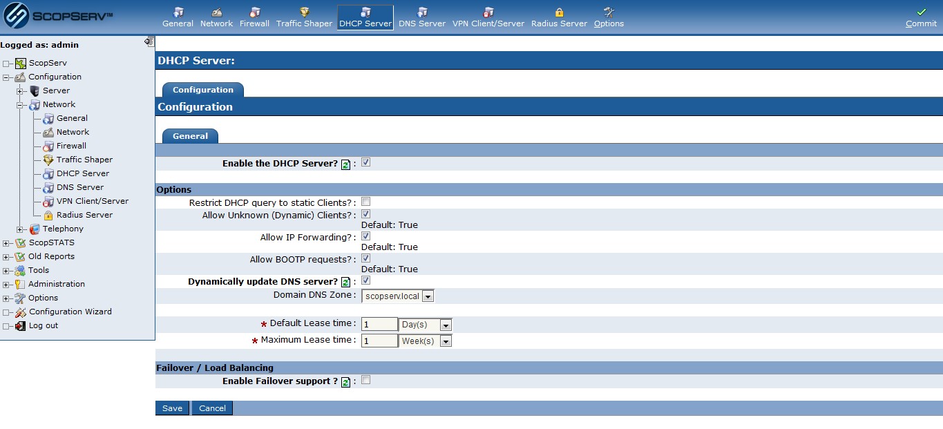Open DNS Server in the top toolbar
Viewport: 943px width, 429px height.
point(422,18)
